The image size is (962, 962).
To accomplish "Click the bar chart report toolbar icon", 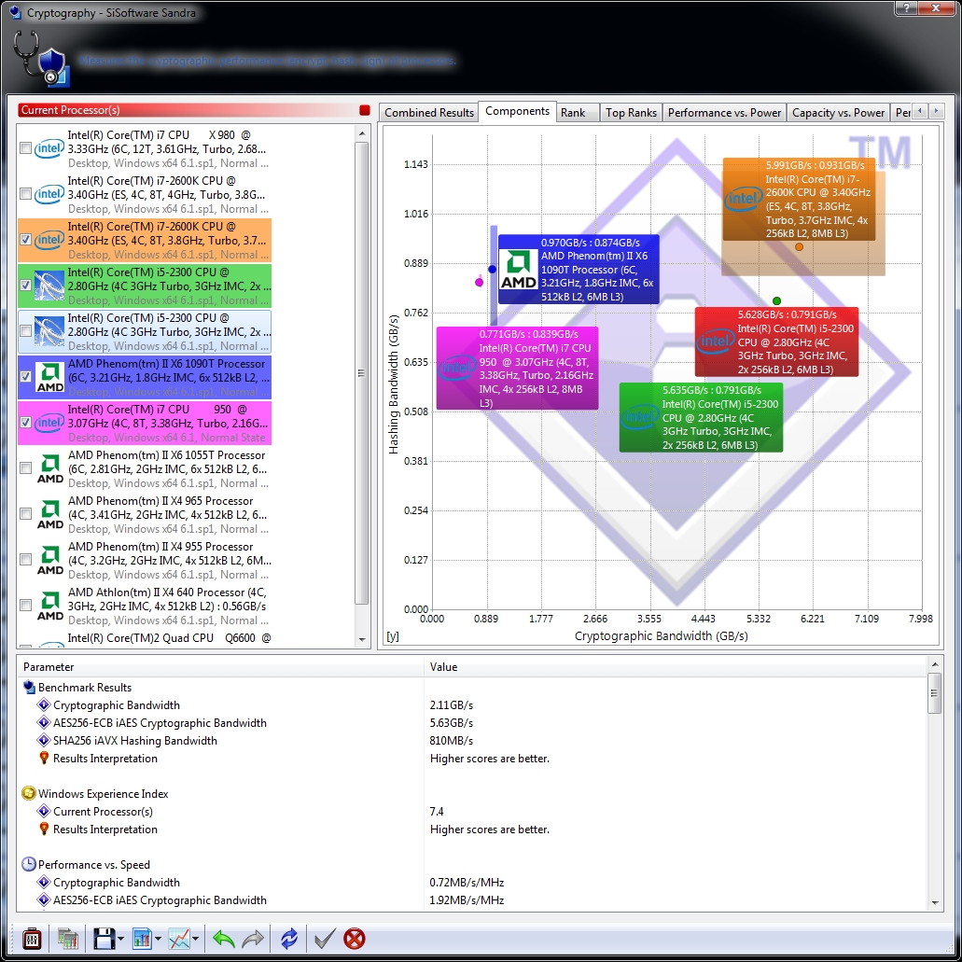I will click(x=142, y=938).
